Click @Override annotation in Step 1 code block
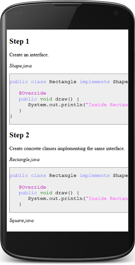 (x=32, y=93)
